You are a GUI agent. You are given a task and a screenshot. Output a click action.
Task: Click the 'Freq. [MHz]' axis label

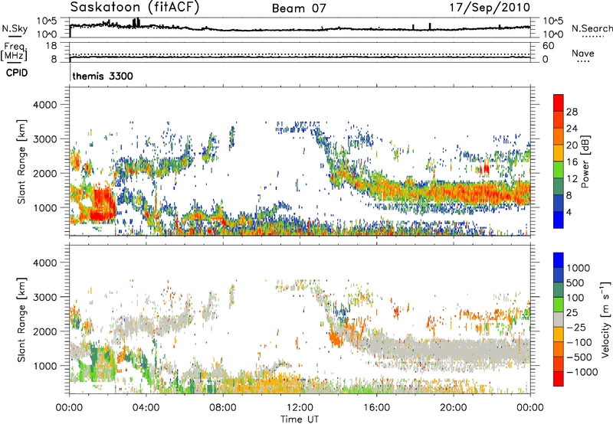point(14,51)
